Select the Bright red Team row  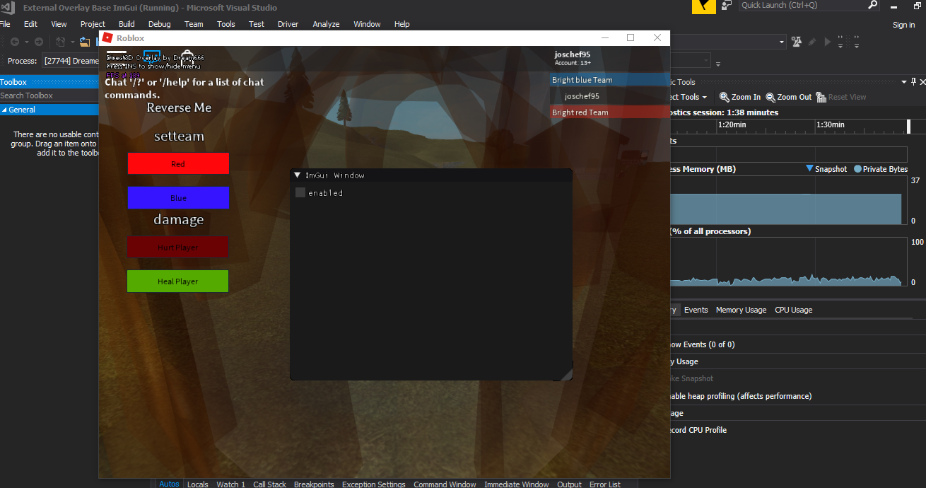coord(609,112)
